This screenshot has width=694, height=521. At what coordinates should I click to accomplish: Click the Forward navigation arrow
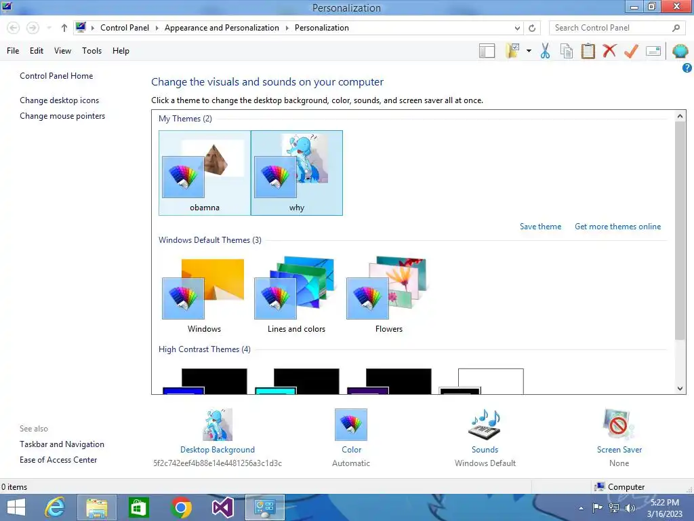pyautogui.click(x=33, y=28)
